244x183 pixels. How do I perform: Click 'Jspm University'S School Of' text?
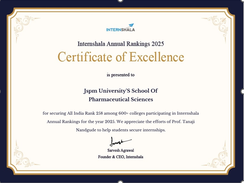[x=121, y=91]
